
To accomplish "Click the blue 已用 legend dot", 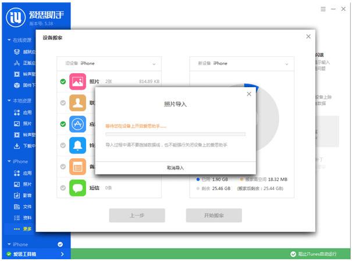I will 198,179.
